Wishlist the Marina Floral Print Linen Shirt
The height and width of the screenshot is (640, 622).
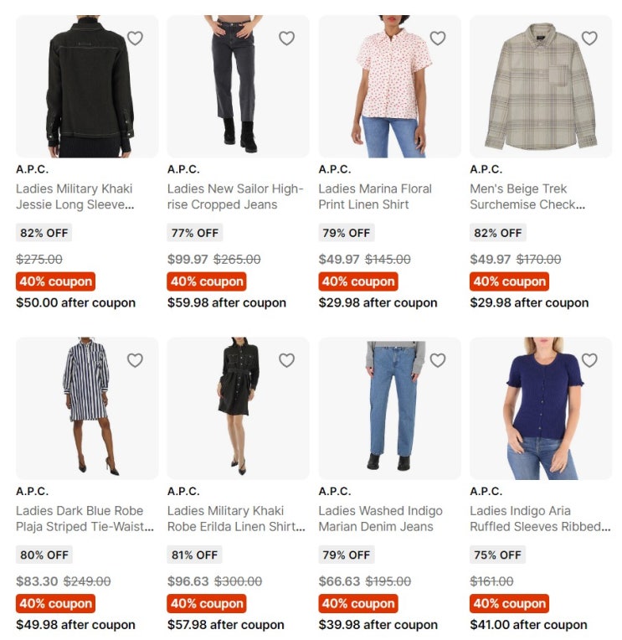pos(438,39)
